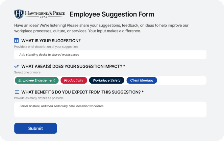Image resolution: width=224 pixels, height=141 pixels.
Task: Click the Employee Suggestion Form title
Action: tap(112, 14)
